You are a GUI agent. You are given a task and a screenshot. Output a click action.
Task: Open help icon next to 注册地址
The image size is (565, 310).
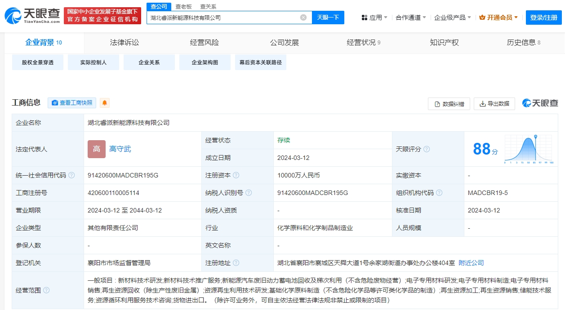pos(236,263)
